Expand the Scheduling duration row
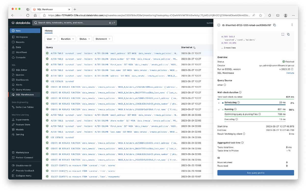 point(219,103)
